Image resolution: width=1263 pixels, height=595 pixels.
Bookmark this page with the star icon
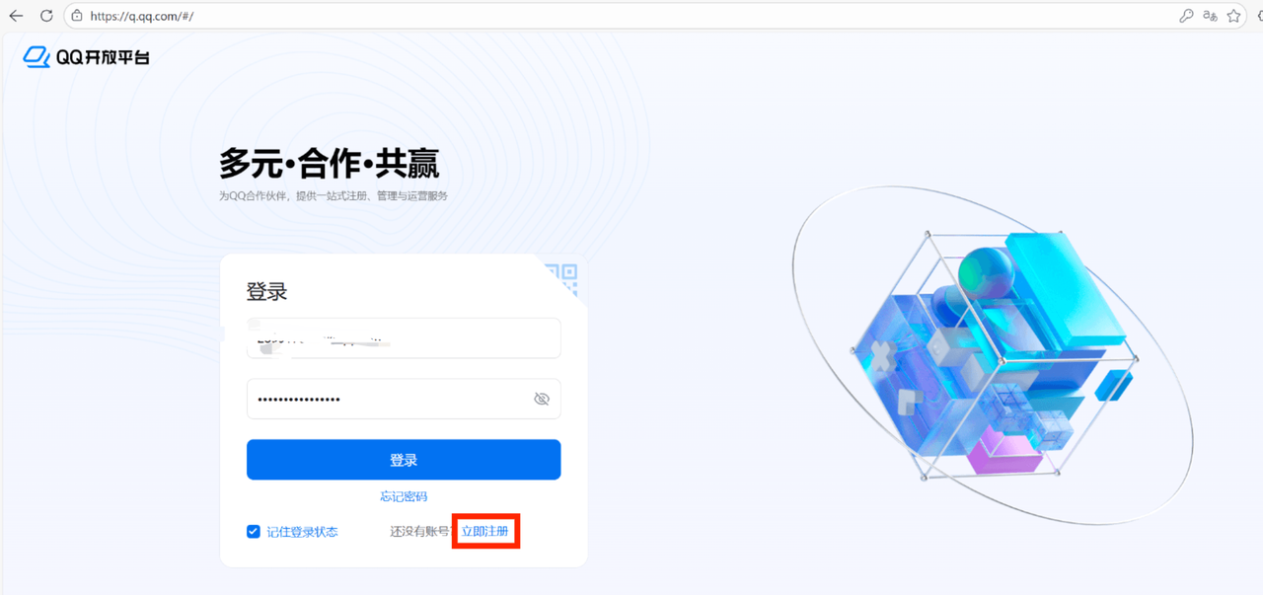1233,16
